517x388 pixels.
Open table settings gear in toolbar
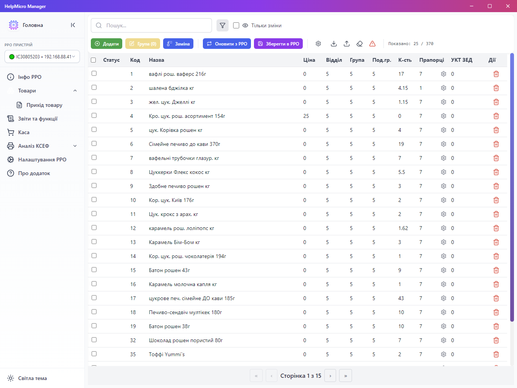tap(318, 44)
